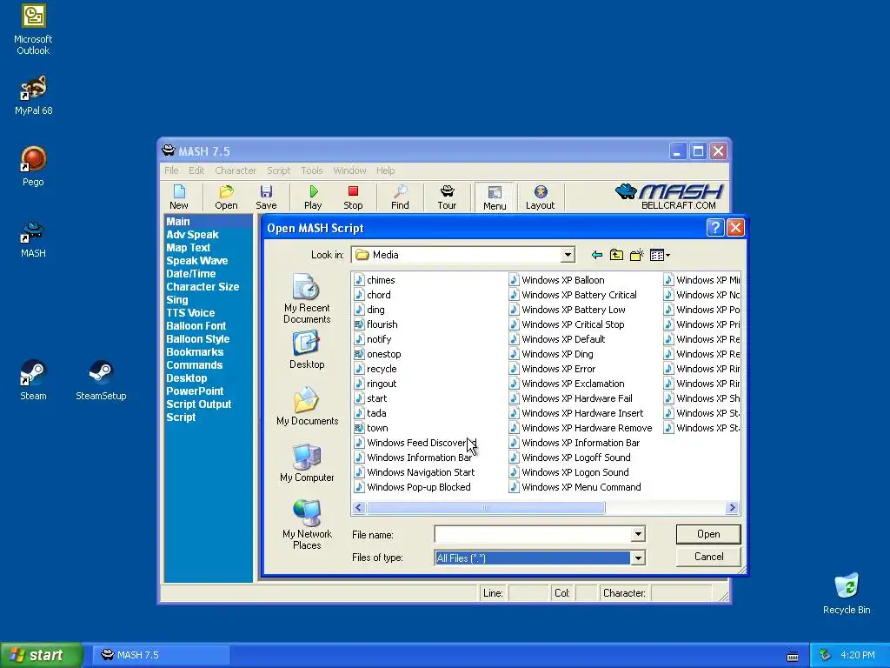Click the Layout toolbar icon
Screen dimensions: 890x668
(540, 197)
